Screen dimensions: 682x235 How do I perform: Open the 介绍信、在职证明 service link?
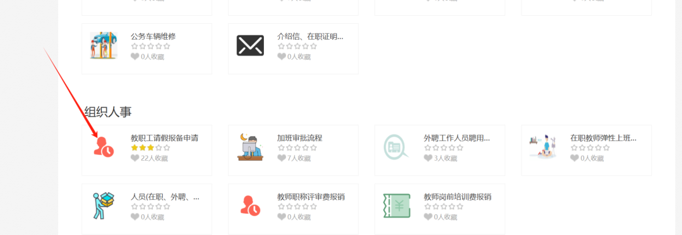pyautogui.click(x=310, y=37)
